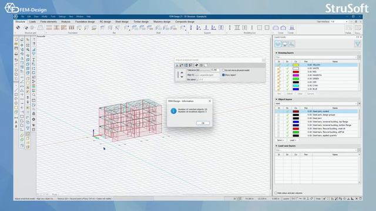This screenshot has width=376, height=211.
Task: Enable Do not move physical model checkbox
Action: 223,70
